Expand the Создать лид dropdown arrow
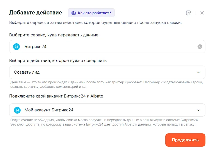211x155 pixels. 198,72
